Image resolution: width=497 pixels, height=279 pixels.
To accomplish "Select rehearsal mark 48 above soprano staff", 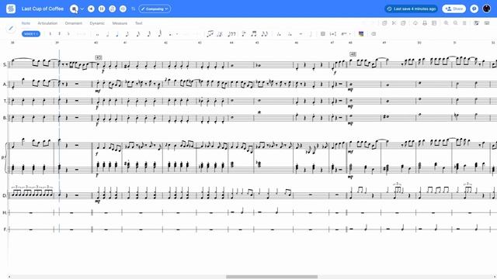I will click(353, 54).
